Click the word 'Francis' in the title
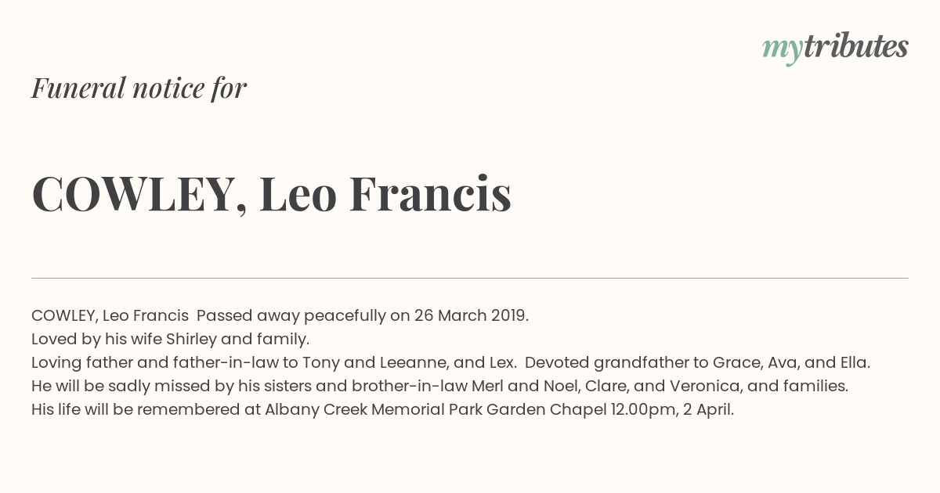 coord(430,194)
